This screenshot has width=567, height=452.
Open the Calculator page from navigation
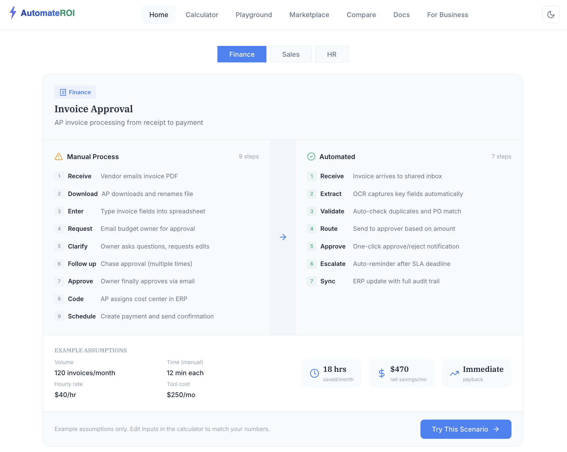coord(202,15)
